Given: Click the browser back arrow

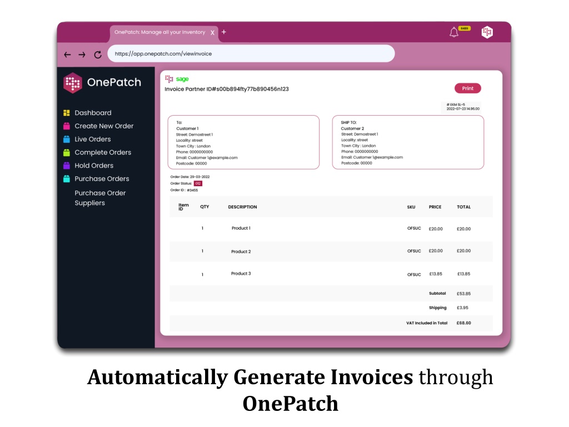Looking at the screenshot, I should click(x=67, y=55).
